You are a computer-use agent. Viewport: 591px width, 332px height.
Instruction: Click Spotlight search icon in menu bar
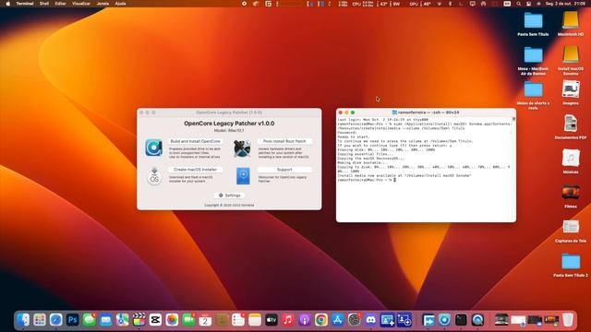click(x=519, y=4)
